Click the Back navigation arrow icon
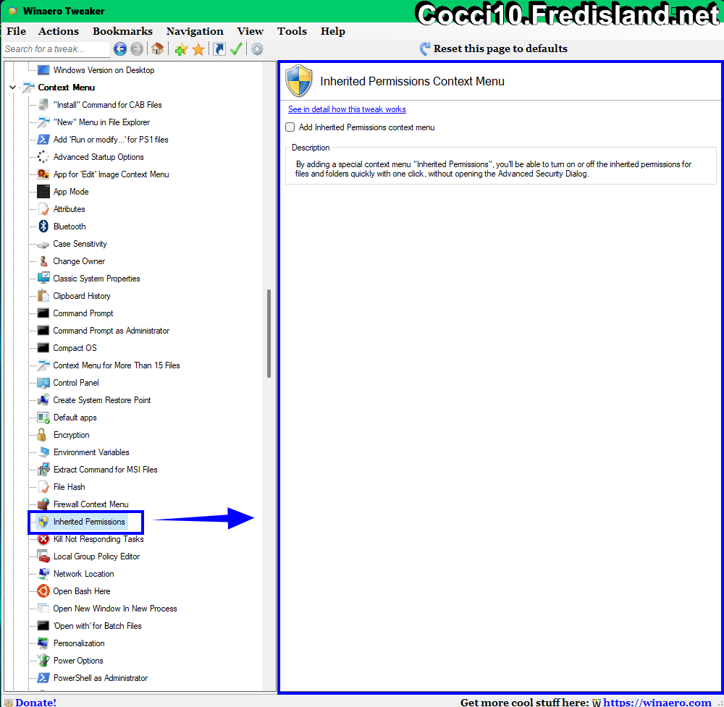Image resolution: width=724 pixels, height=707 pixels. click(x=120, y=49)
